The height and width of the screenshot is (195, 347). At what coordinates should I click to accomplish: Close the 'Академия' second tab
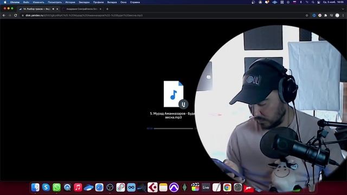(100, 9)
